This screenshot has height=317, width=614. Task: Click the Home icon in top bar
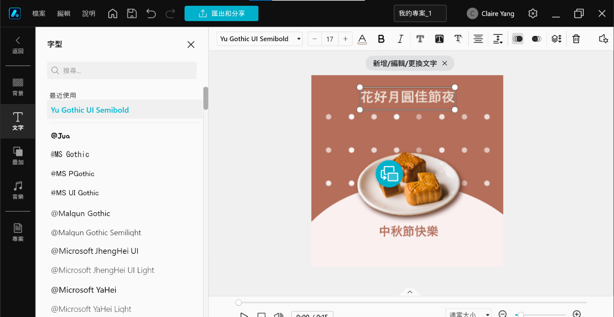[113, 14]
